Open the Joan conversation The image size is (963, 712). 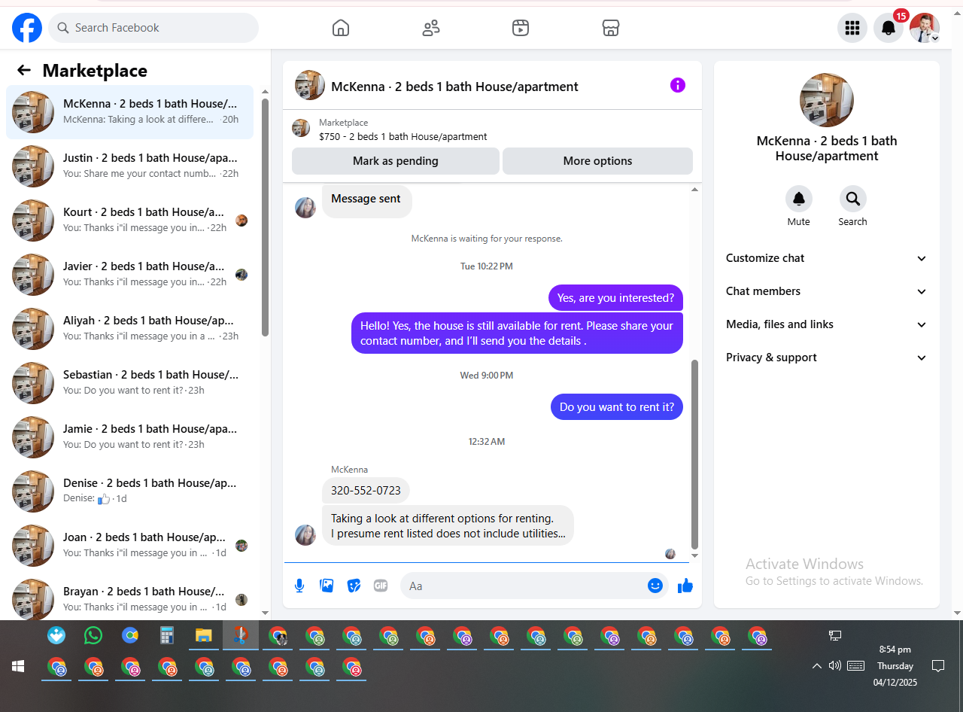(129, 546)
